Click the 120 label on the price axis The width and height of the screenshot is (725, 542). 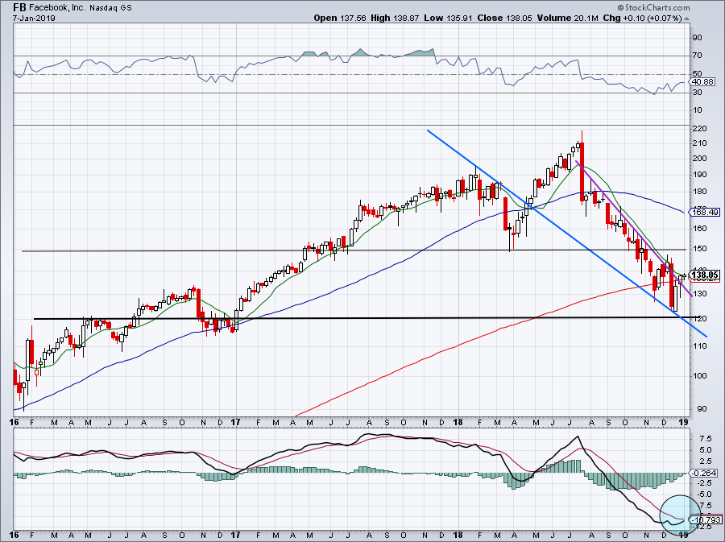point(699,319)
